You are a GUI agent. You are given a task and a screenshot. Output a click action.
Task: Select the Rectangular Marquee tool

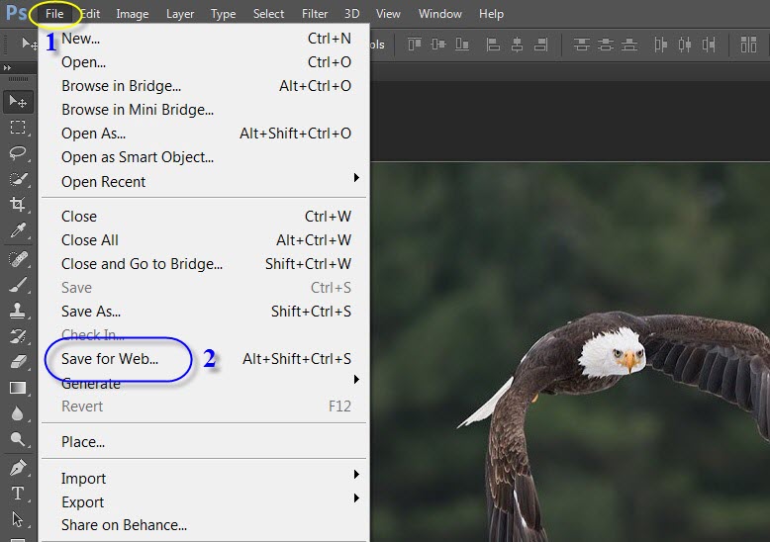pos(18,128)
